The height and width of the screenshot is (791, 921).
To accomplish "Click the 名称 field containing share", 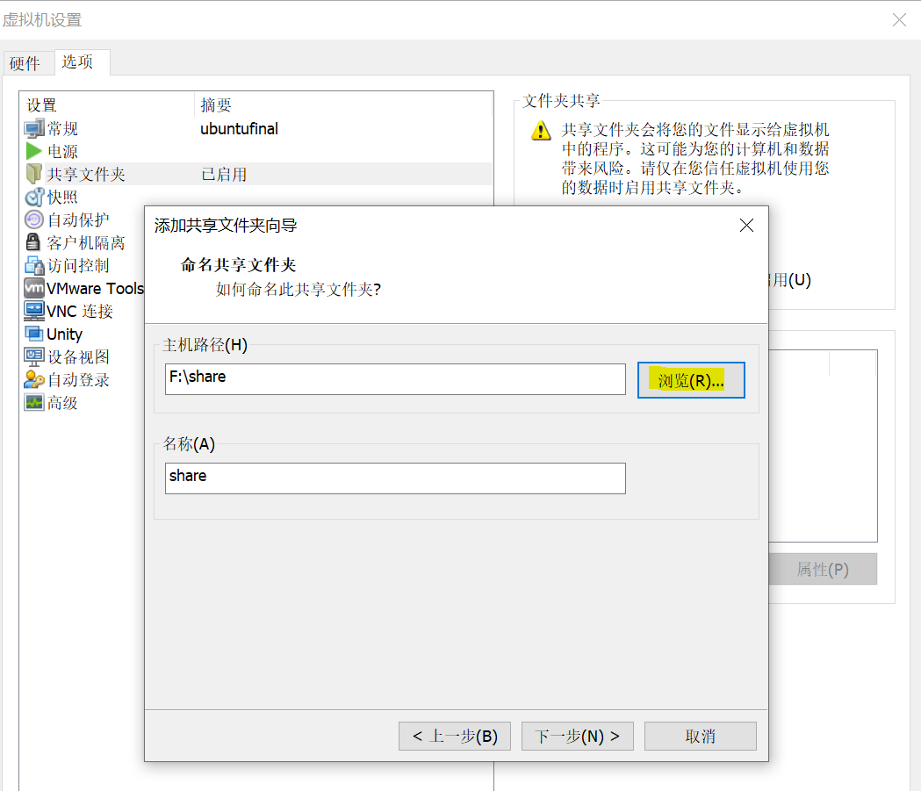I will tap(395, 478).
